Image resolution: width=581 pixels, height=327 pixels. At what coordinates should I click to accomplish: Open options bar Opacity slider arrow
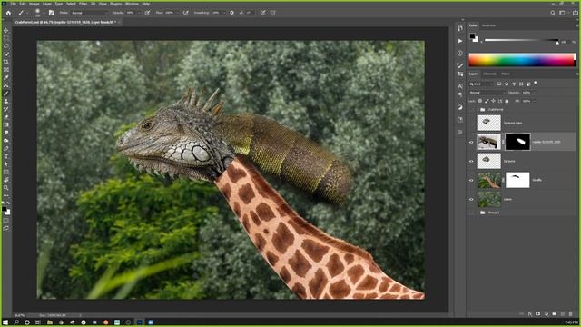[139, 13]
